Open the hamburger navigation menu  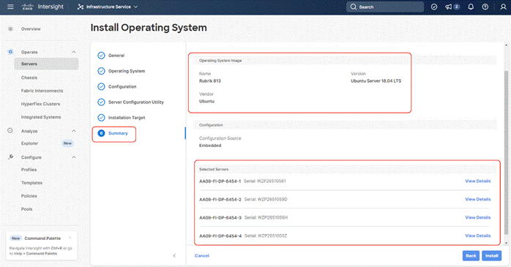tap(10, 7)
